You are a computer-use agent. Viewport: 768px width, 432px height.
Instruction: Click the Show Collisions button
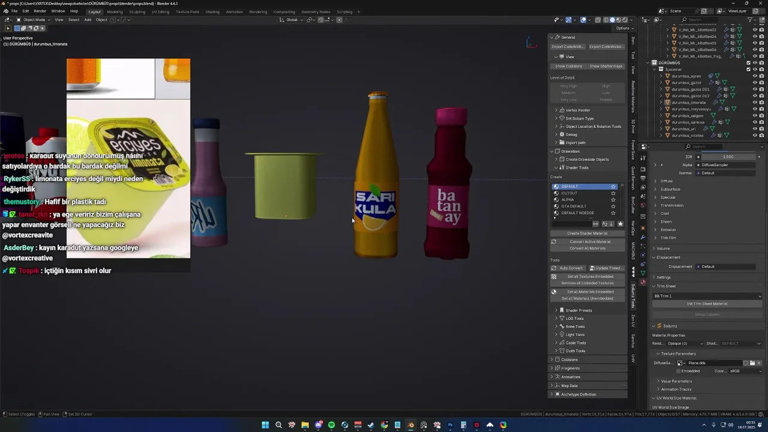coord(568,66)
